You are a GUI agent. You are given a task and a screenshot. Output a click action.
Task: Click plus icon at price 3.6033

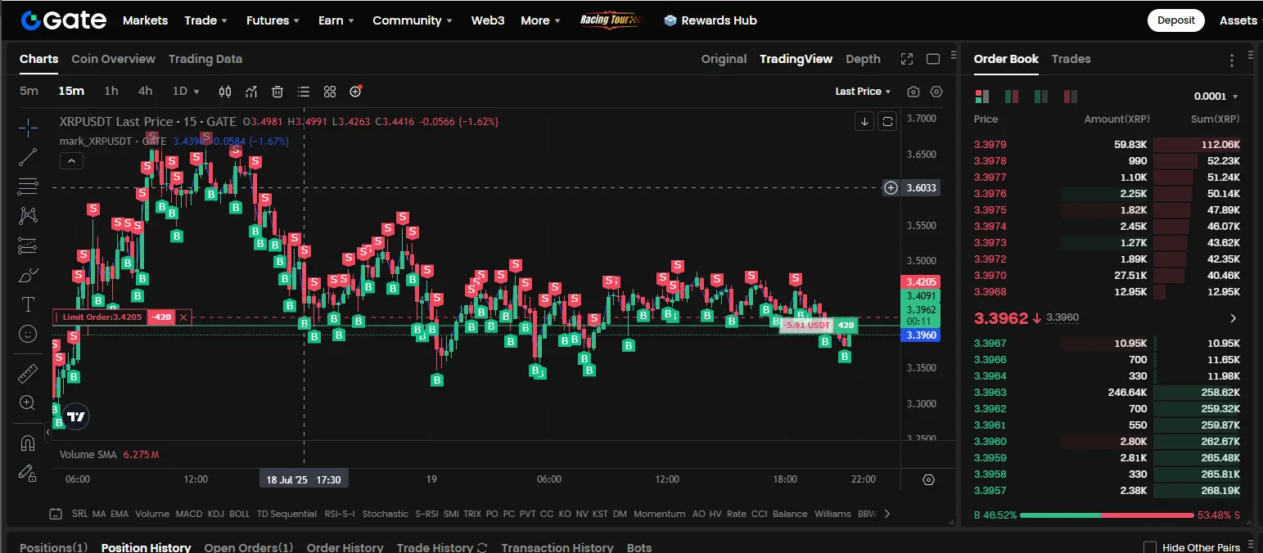pos(891,188)
